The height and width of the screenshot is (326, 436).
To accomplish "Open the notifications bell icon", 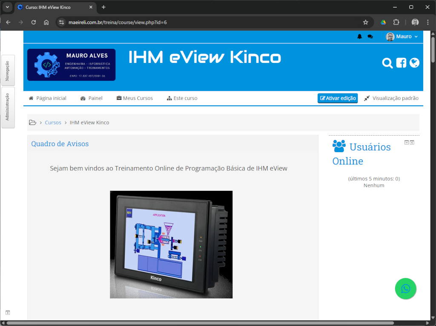I will click(x=359, y=37).
